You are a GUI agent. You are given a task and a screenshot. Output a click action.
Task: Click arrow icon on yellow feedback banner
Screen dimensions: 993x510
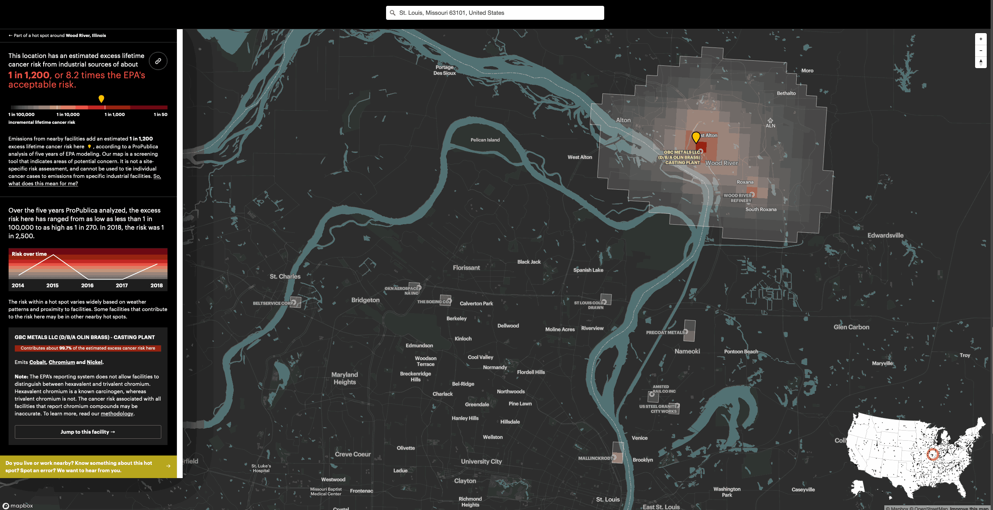[168, 466]
